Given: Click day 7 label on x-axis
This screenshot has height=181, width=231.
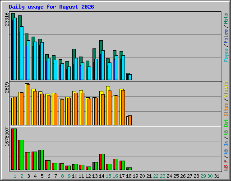Looking at the screenshot, I should pos(55,176).
